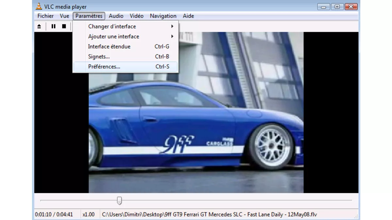Minimize the VLC media player window
The height and width of the screenshot is (220, 392).
[323, 7]
